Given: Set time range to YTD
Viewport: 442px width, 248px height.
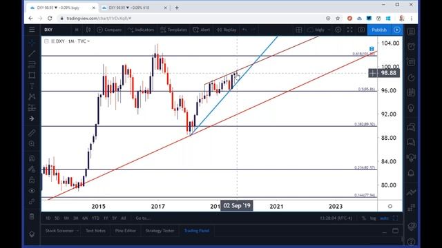Looking at the screenshot, I should 95,218.
